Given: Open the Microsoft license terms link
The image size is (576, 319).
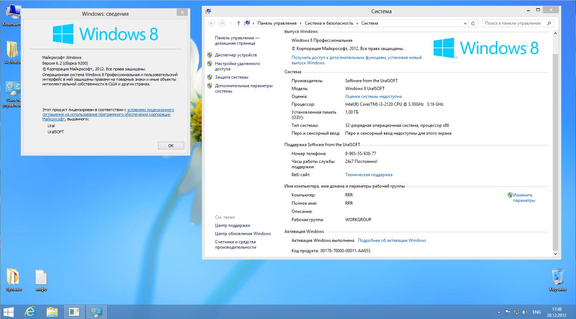Looking at the screenshot, I should (108, 114).
